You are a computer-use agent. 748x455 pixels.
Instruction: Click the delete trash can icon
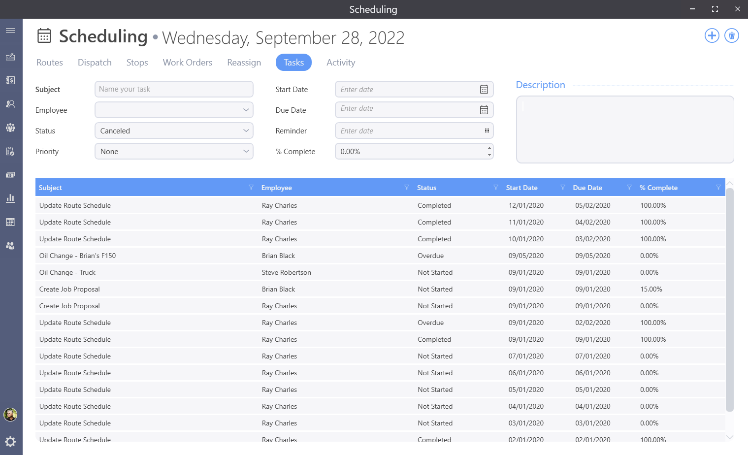pos(731,35)
